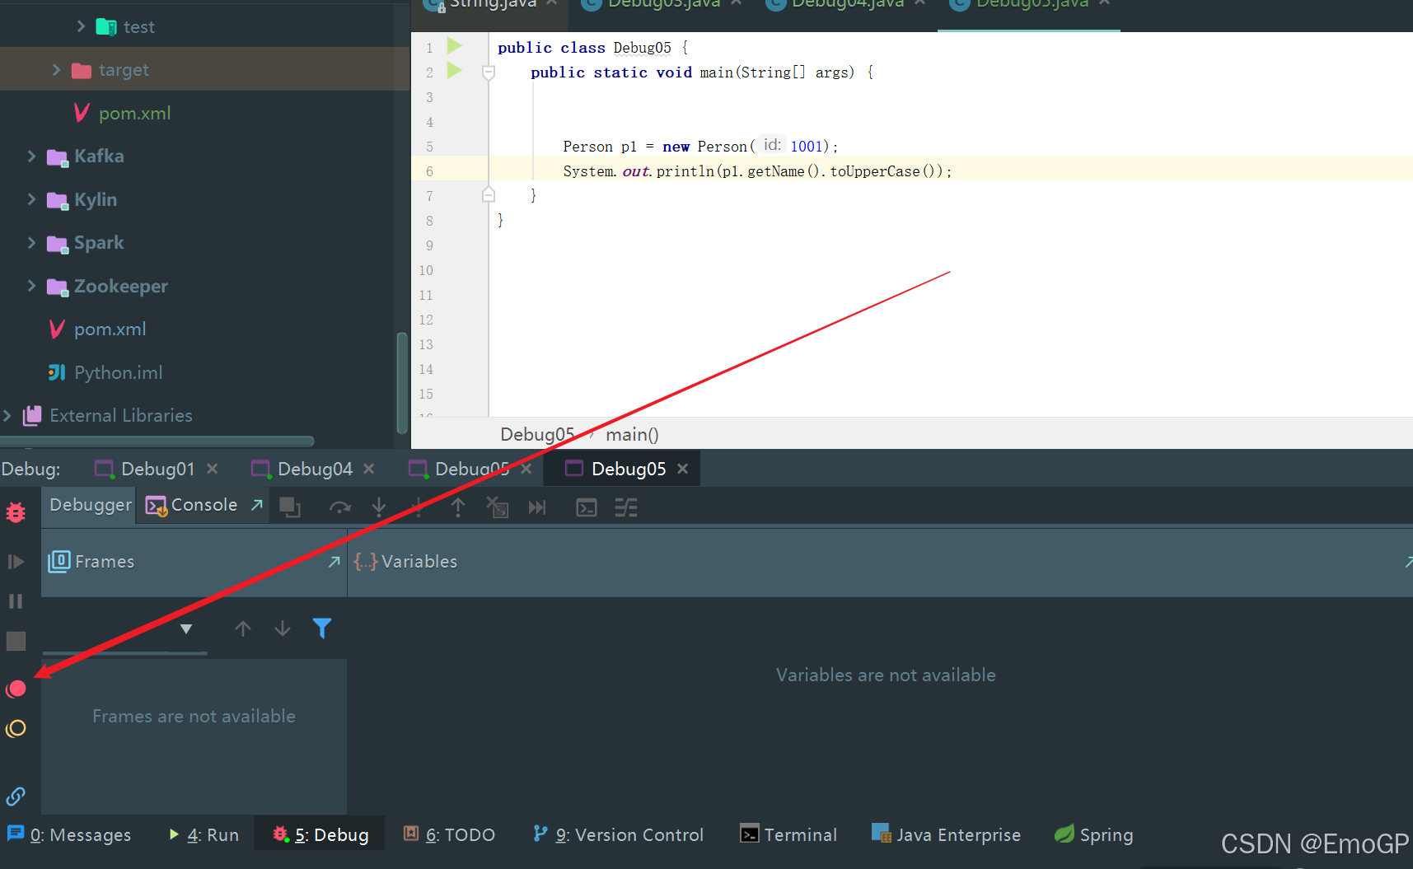Open the View Breakpoints dialog
This screenshot has height=869, width=1413.
pyautogui.click(x=16, y=689)
